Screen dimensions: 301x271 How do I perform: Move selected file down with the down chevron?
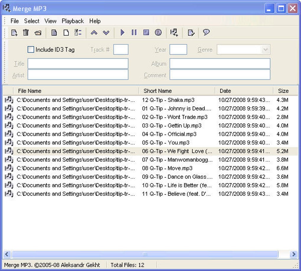106,33
